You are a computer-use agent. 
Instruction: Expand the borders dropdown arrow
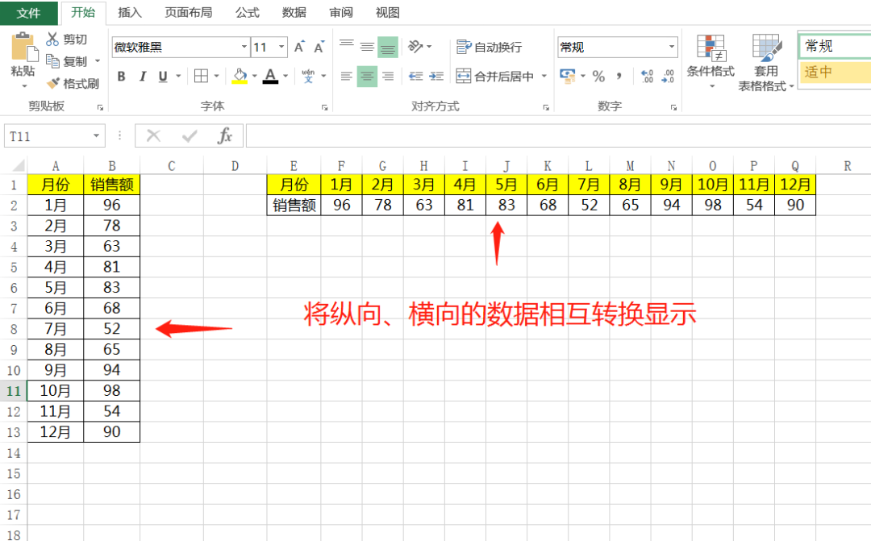pyautogui.click(x=216, y=76)
